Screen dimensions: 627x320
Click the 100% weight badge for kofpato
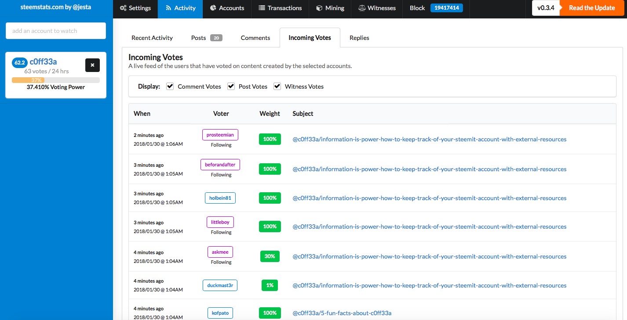(x=270, y=313)
